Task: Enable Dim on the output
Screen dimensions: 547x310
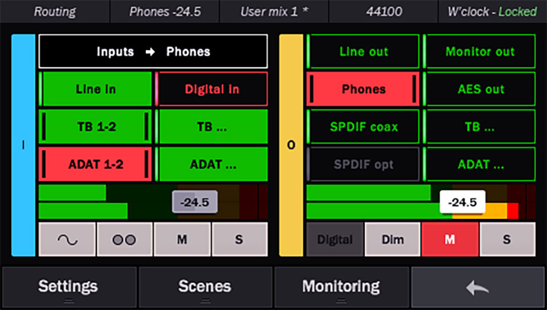Action: tap(392, 239)
